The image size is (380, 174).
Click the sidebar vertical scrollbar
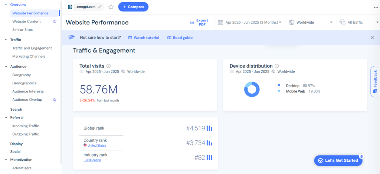61,82
